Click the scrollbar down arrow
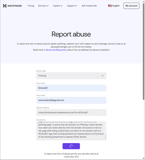This screenshot has height=160, width=145. 144,158
